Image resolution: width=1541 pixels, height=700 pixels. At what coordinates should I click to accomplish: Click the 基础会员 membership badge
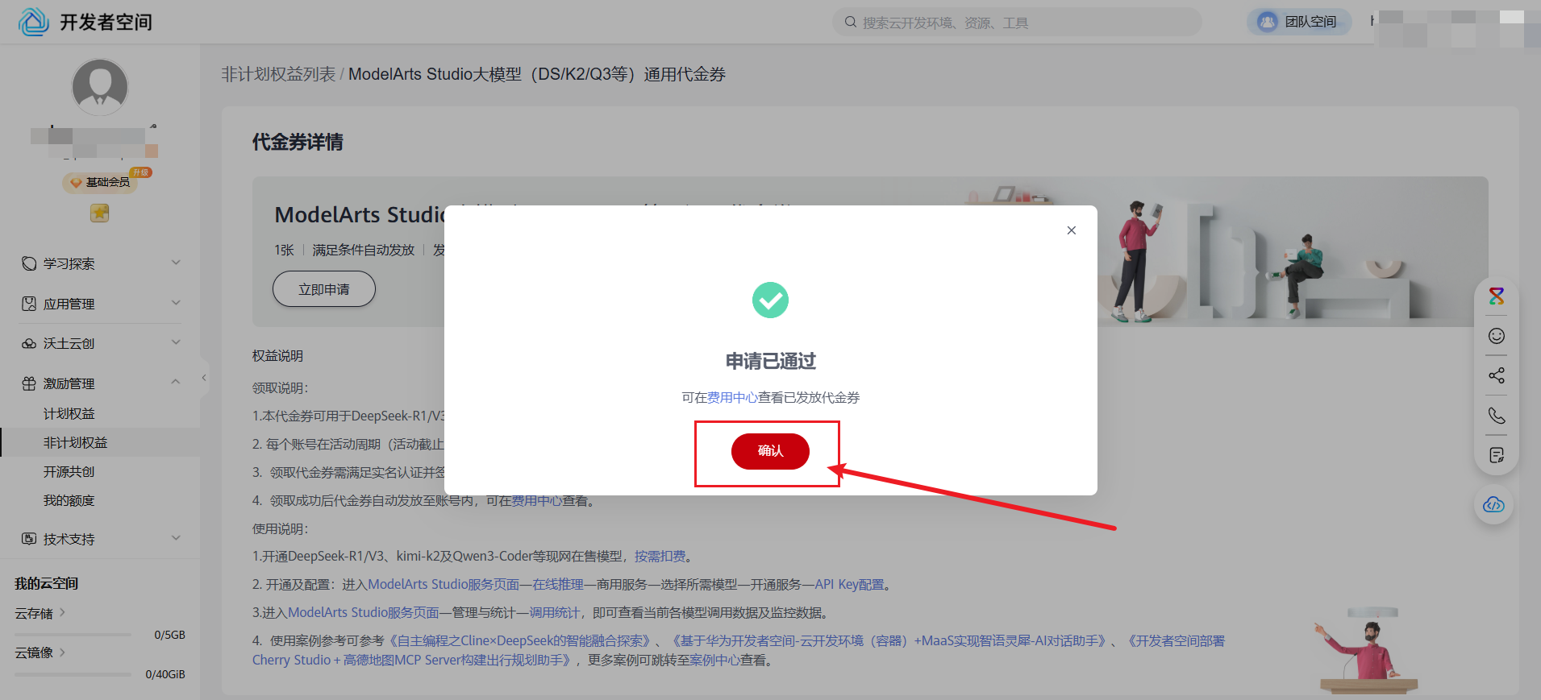[x=100, y=183]
